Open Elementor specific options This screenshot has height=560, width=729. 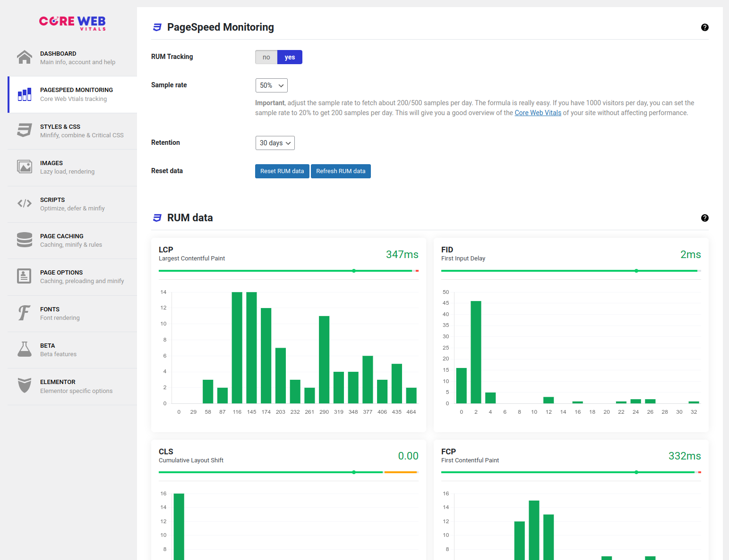(72, 386)
